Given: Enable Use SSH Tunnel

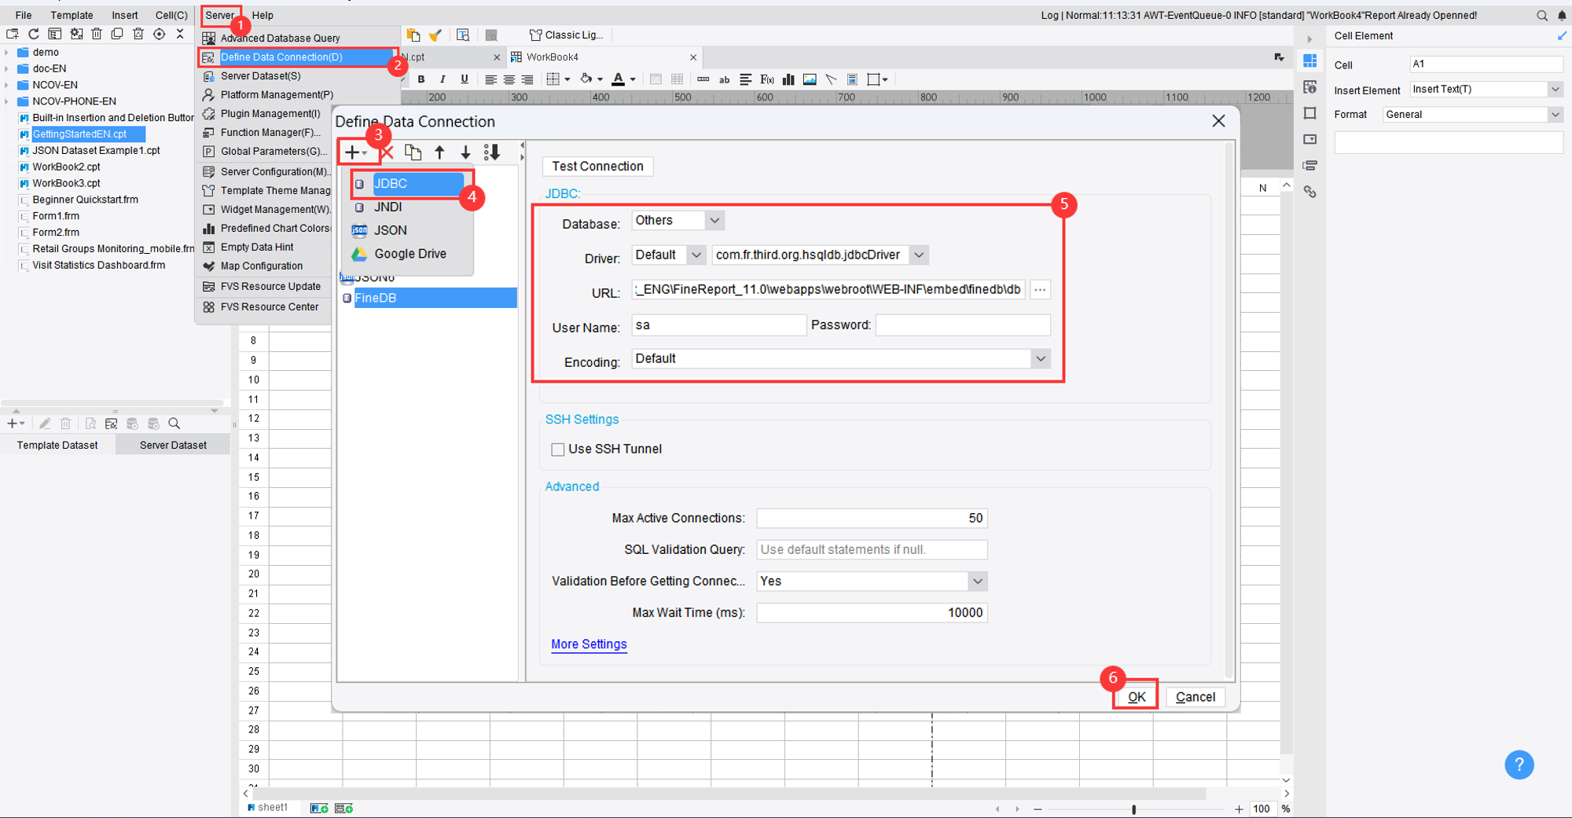Looking at the screenshot, I should [558, 449].
